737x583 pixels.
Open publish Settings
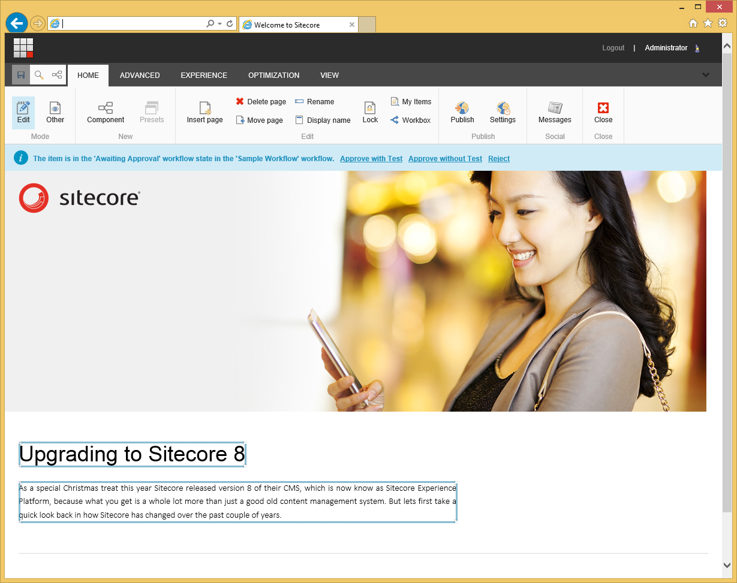pyautogui.click(x=503, y=113)
